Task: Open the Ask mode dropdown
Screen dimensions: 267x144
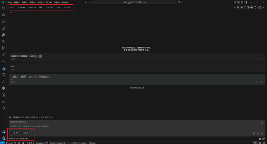Action: (15, 133)
